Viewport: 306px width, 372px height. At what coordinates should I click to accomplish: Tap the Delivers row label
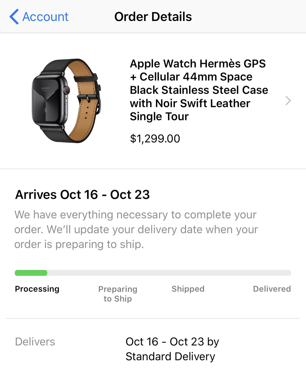(35, 342)
